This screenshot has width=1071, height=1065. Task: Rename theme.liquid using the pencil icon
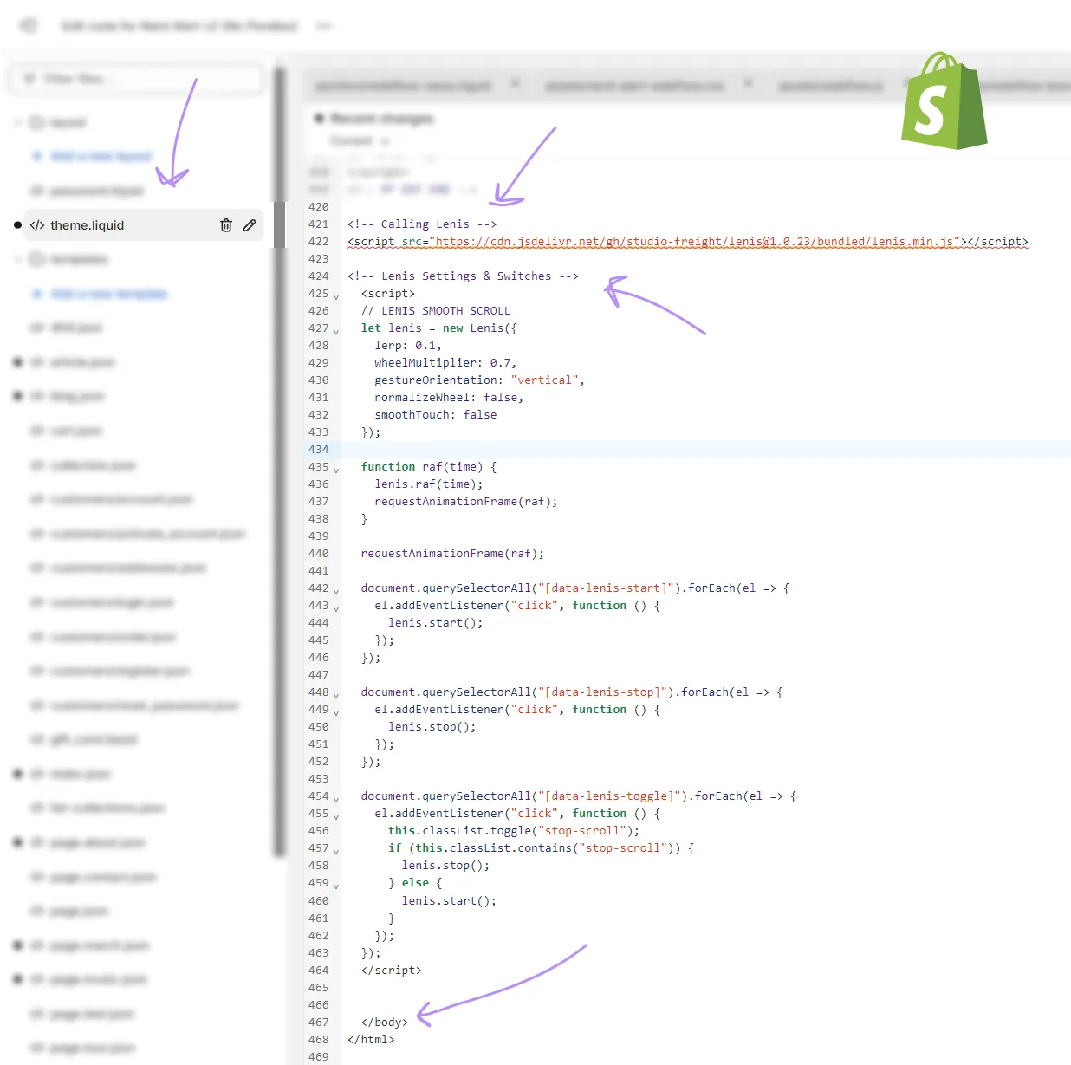pyautogui.click(x=250, y=225)
